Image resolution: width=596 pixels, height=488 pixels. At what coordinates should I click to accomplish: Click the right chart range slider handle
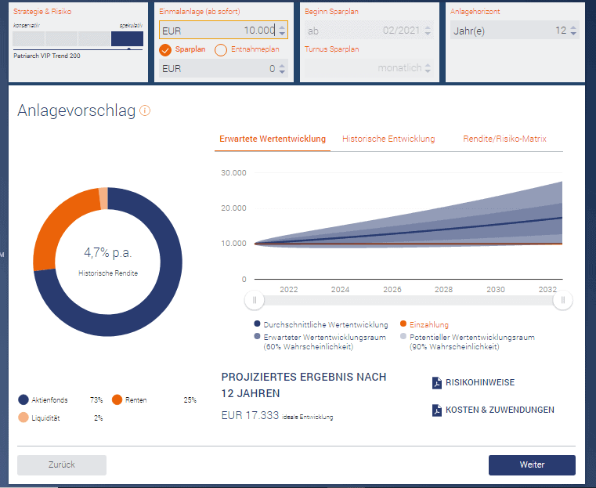[563, 300]
